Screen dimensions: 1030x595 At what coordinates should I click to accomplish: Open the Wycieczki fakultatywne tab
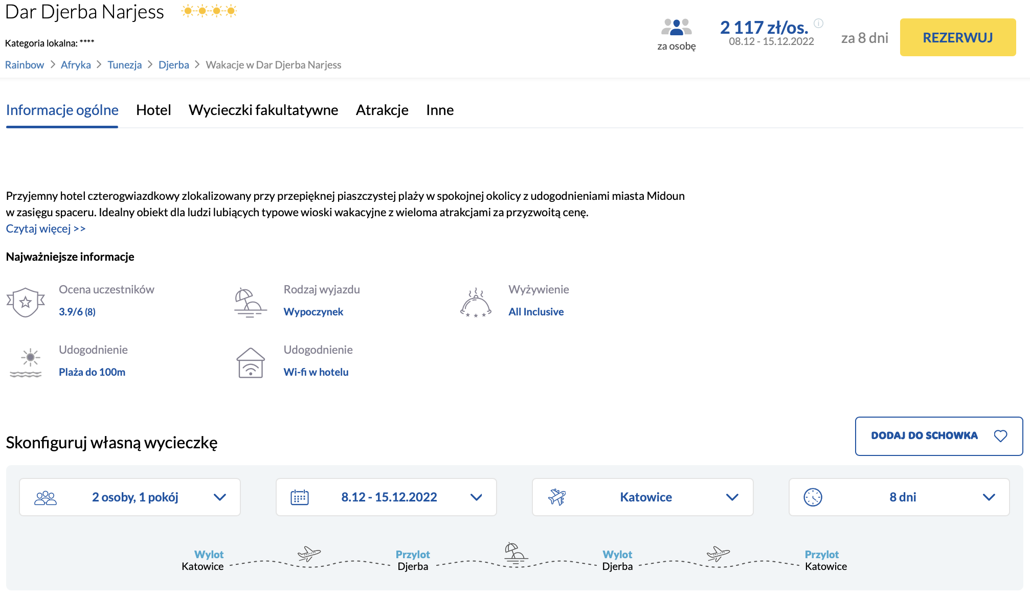[263, 110]
